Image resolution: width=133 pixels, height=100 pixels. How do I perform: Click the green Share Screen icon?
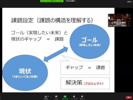coord(65,97)
